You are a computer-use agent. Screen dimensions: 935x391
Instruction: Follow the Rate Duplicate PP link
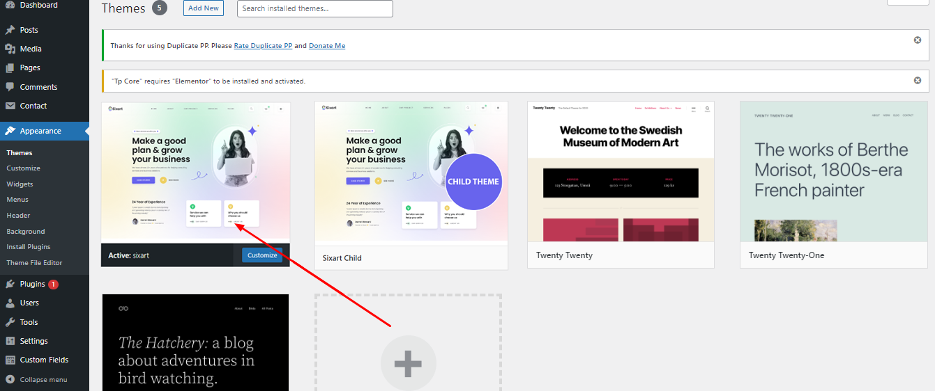pyautogui.click(x=263, y=46)
